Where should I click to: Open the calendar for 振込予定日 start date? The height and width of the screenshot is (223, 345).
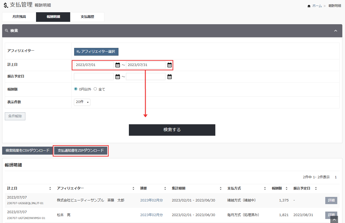pyautogui.click(x=117, y=76)
